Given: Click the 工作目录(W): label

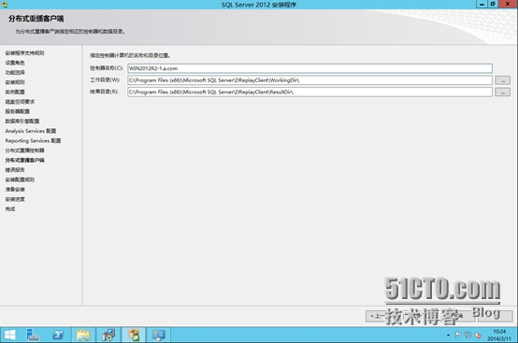Looking at the screenshot, I should 105,79.
